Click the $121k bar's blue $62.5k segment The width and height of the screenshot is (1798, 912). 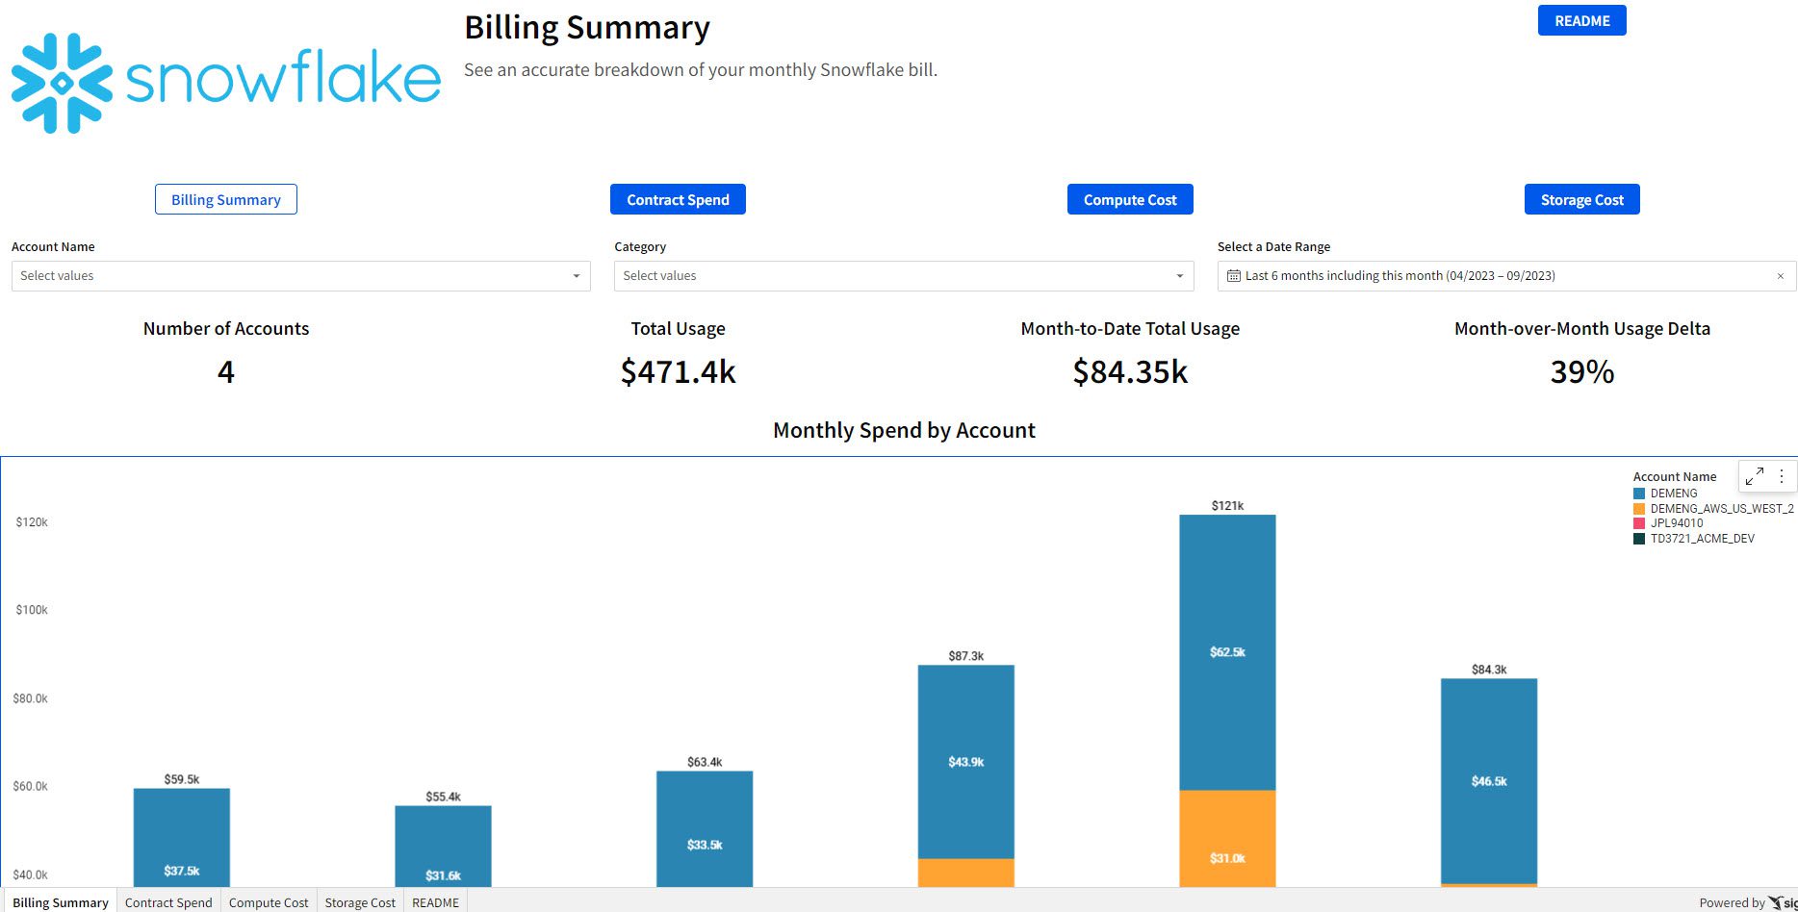(x=1227, y=652)
